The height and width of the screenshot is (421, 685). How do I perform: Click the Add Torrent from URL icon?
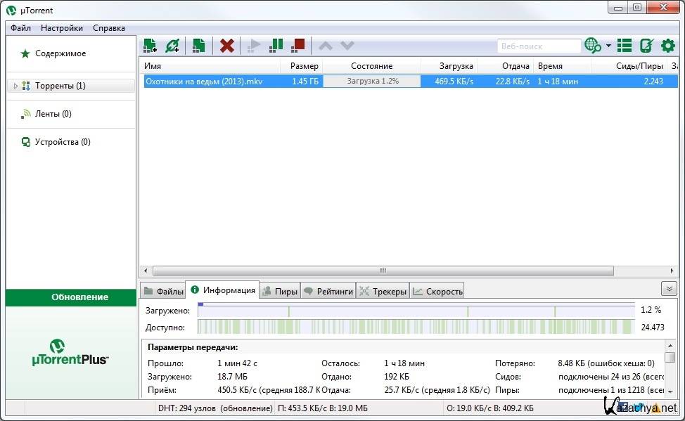point(172,46)
